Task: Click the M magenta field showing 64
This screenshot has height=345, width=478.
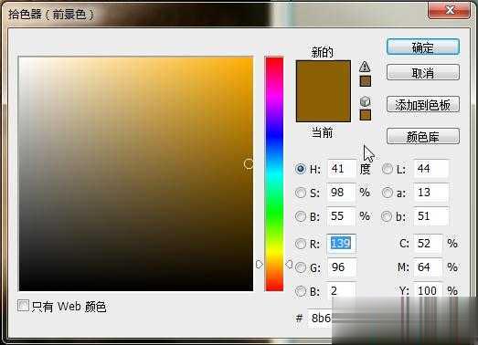Action: click(x=428, y=267)
